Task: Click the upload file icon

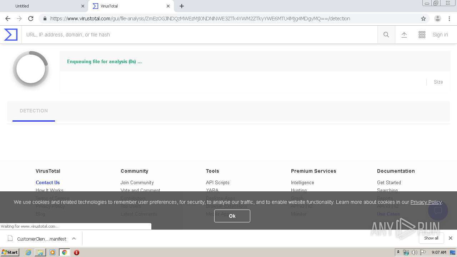Action: [x=404, y=35]
